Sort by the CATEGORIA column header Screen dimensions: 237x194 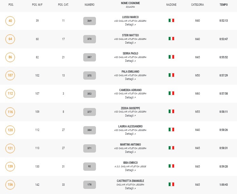[197, 5]
